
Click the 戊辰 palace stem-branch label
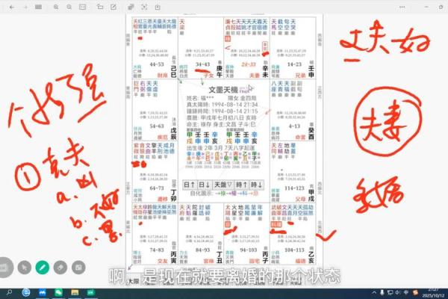click(173, 134)
